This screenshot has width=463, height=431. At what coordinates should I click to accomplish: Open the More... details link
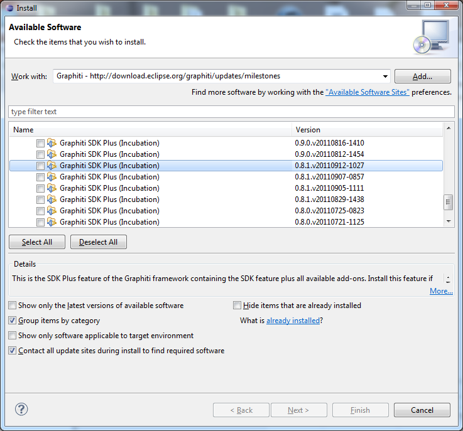point(441,291)
